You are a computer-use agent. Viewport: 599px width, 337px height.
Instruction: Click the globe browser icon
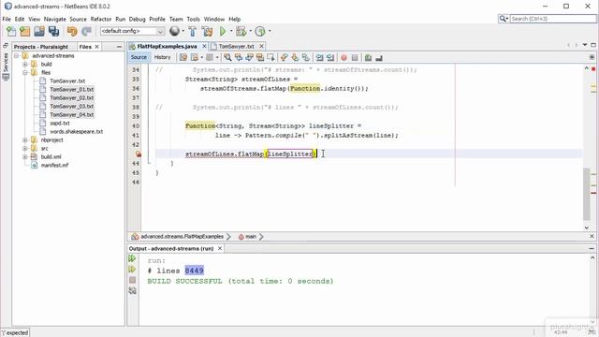(174, 31)
